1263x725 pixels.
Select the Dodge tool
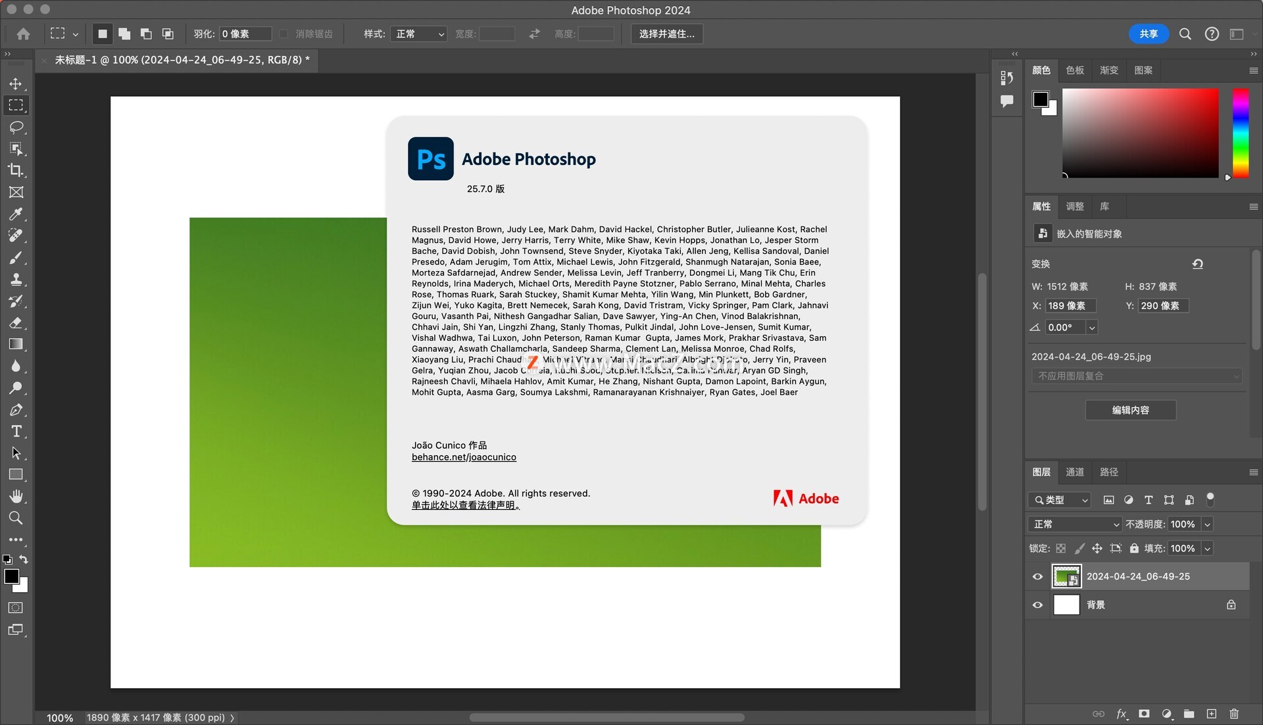coord(16,387)
